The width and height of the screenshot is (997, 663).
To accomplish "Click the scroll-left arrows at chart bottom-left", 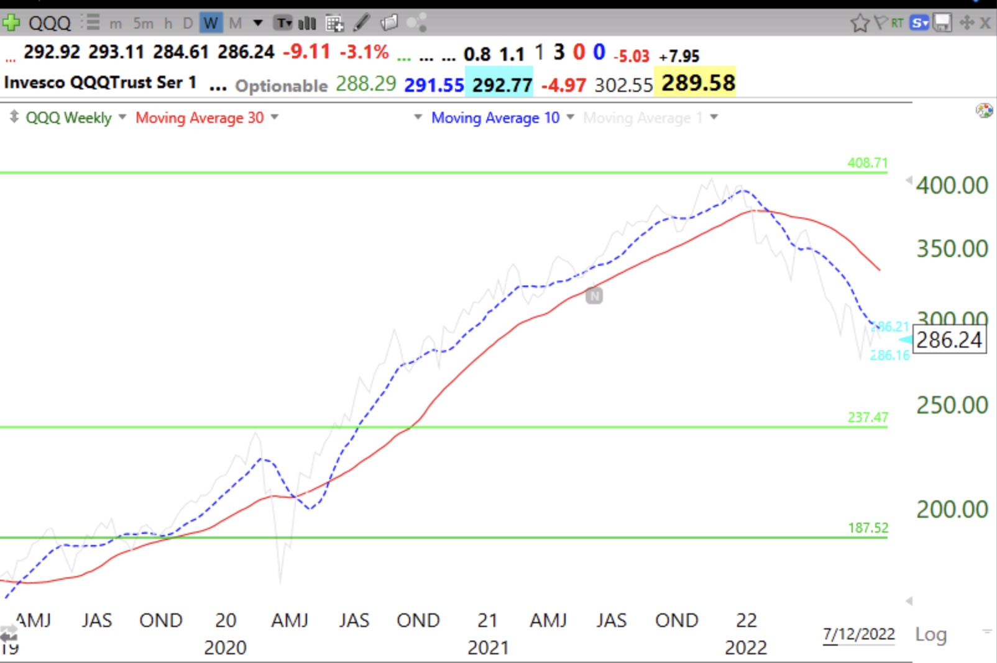I will coord(9,633).
